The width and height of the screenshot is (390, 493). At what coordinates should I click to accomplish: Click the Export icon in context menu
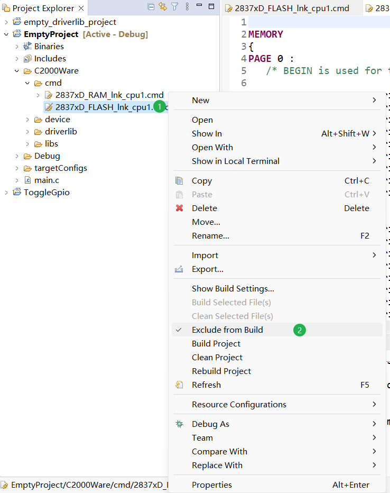click(x=180, y=269)
